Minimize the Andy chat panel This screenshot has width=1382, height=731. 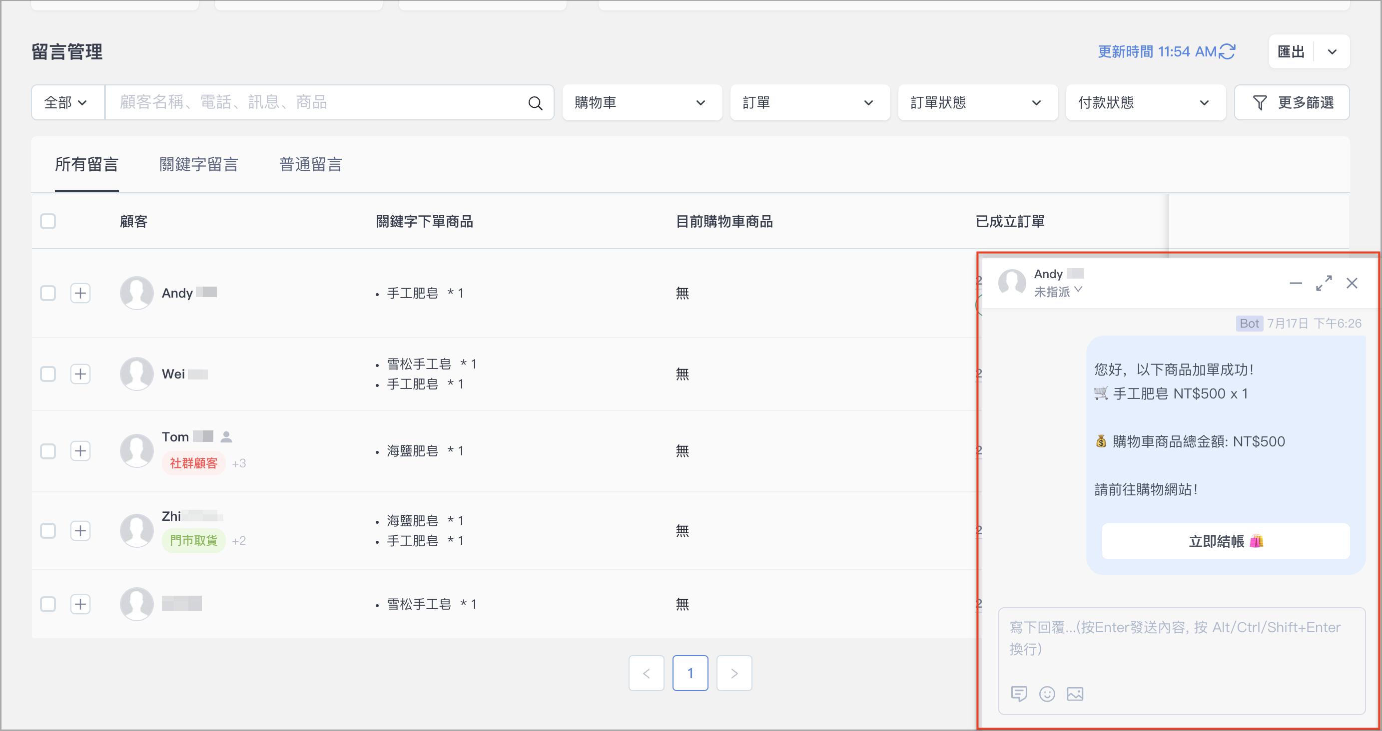pyautogui.click(x=1296, y=283)
